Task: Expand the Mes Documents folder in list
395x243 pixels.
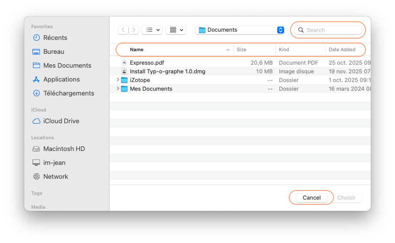Action: tap(118, 89)
